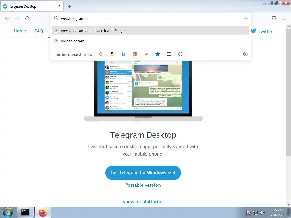Click the Go arrow in the address bar
This screenshot has height=218, width=291.
click(x=245, y=18)
